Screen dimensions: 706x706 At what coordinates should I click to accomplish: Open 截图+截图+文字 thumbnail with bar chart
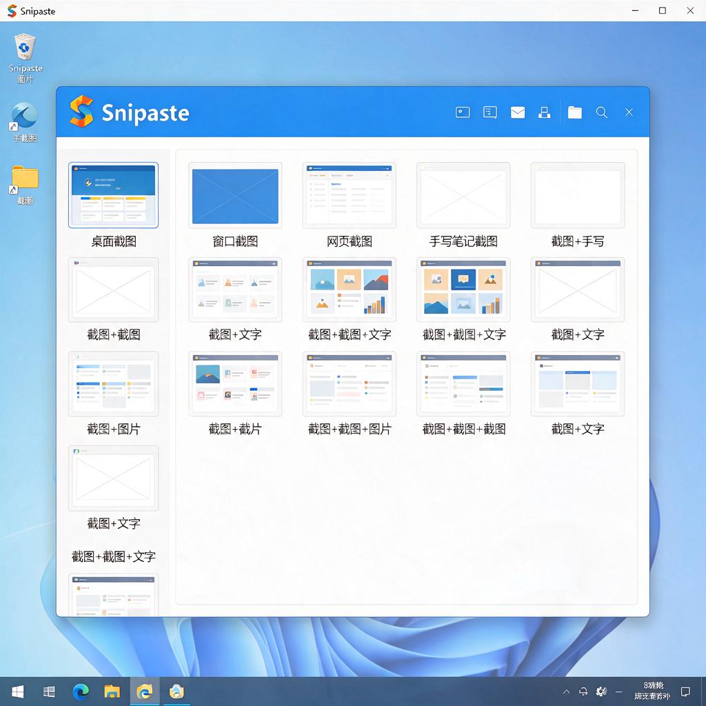[x=350, y=290]
